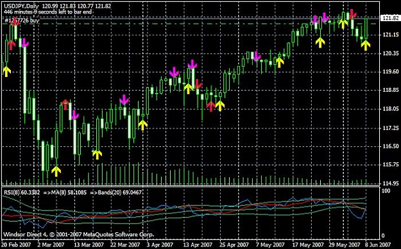Click the 22 Mar 2007 date label
The width and height of the screenshot is (401, 249).
125,245
